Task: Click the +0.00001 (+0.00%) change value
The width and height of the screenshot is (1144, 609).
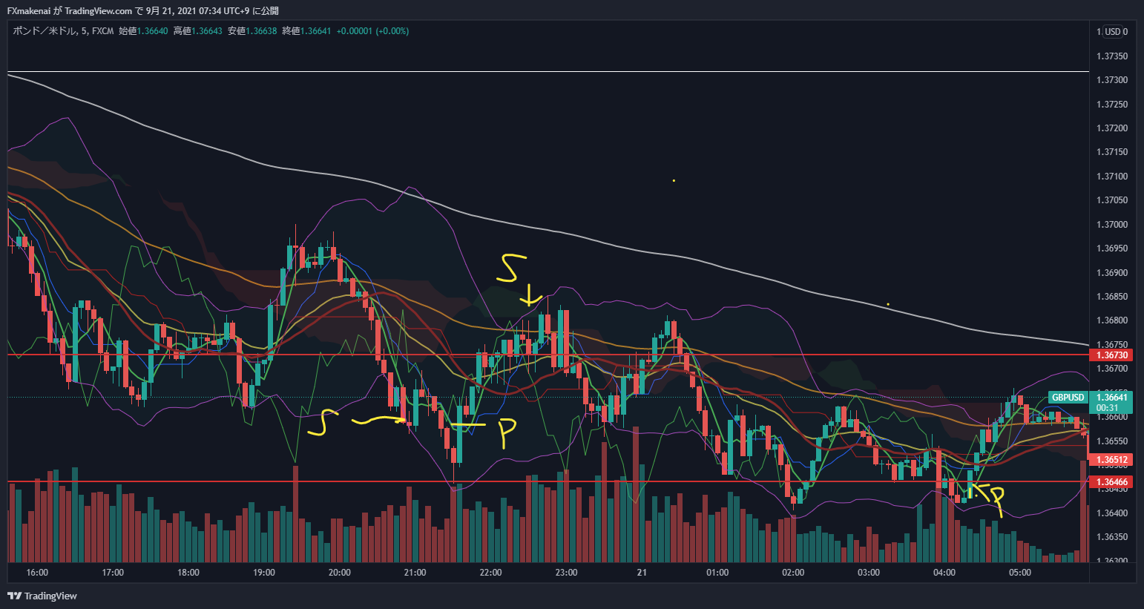Action: pos(372,31)
